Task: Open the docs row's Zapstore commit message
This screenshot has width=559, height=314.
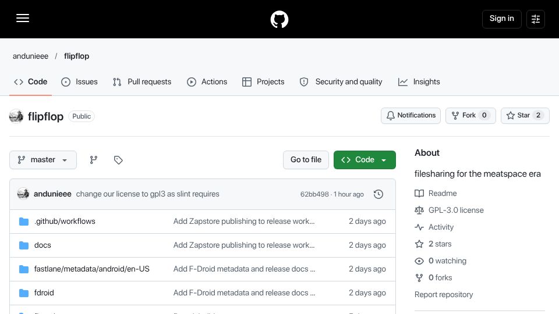Action: click(x=244, y=245)
